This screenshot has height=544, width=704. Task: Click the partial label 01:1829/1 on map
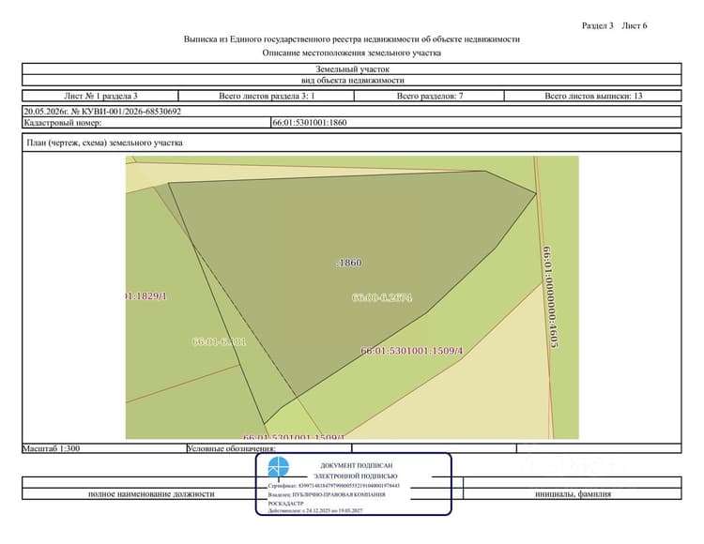click(146, 296)
